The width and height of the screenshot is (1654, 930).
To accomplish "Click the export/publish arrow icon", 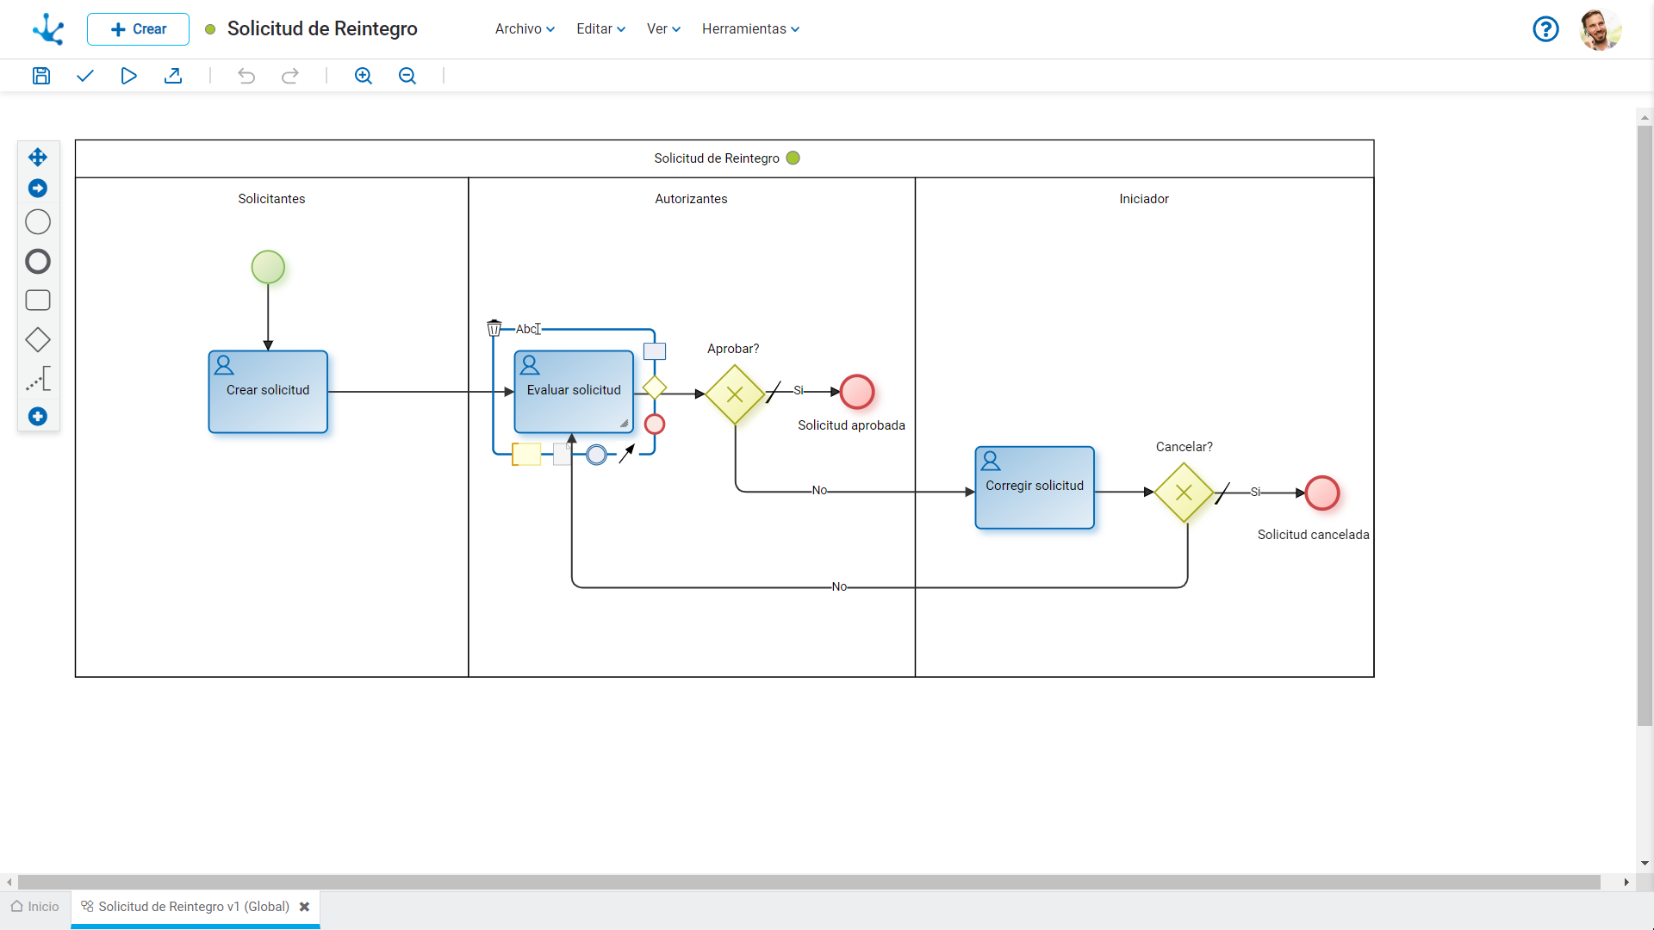I will [173, 76].
